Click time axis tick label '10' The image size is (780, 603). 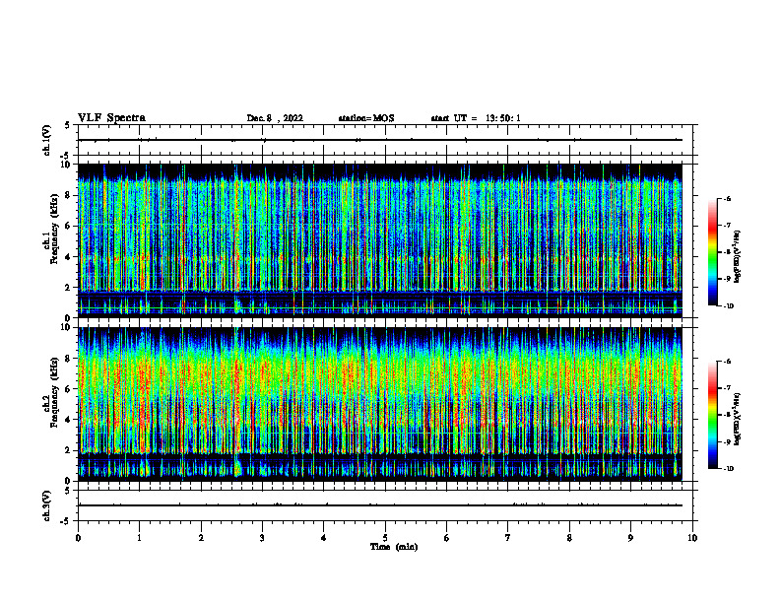(x=692, y=538)
